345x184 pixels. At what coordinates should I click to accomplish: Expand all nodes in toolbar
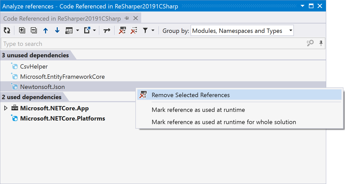point(22,31)
